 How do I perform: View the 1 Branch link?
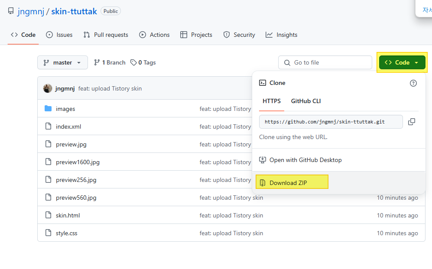tap(110, 62)
